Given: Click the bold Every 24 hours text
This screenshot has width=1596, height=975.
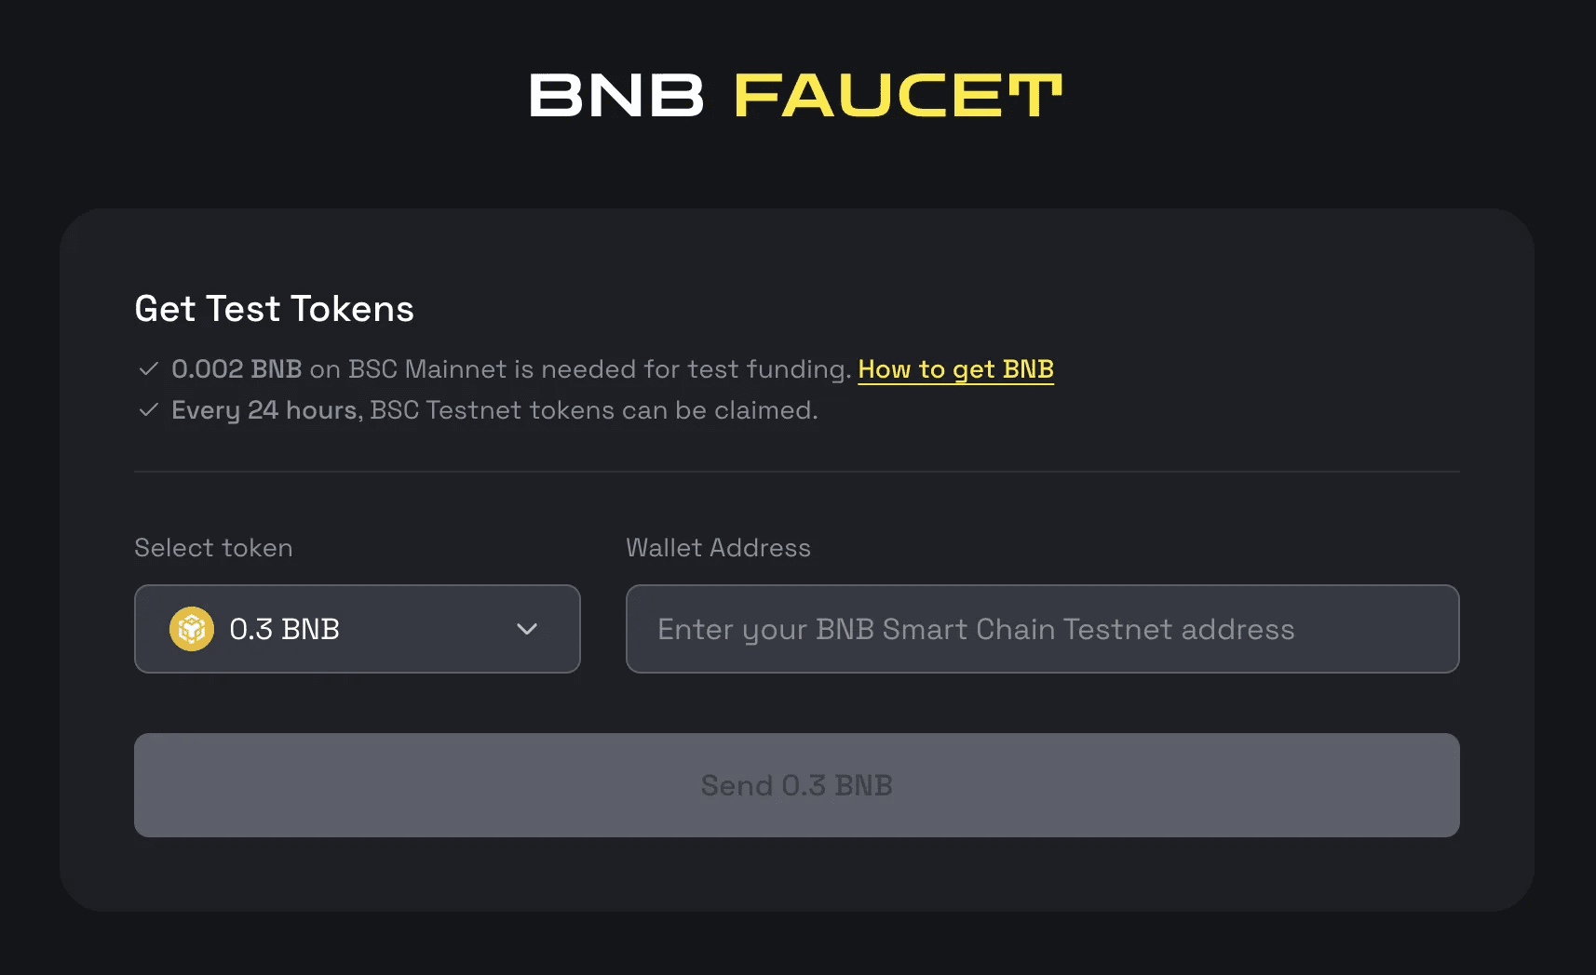Looking at the screenshot, I should (x=266, y=410).
